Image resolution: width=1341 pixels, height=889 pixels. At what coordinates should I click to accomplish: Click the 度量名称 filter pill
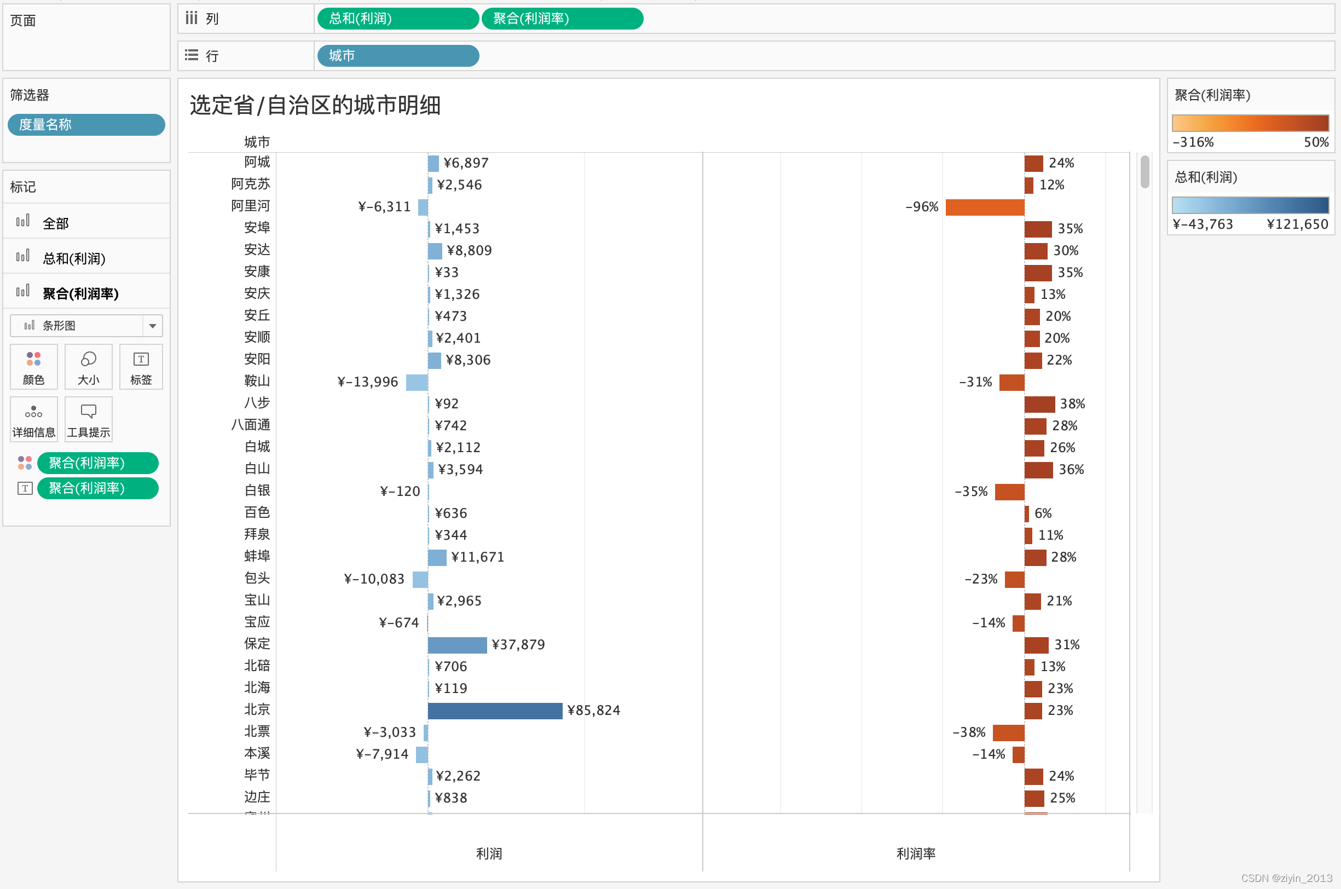point(86,125)
